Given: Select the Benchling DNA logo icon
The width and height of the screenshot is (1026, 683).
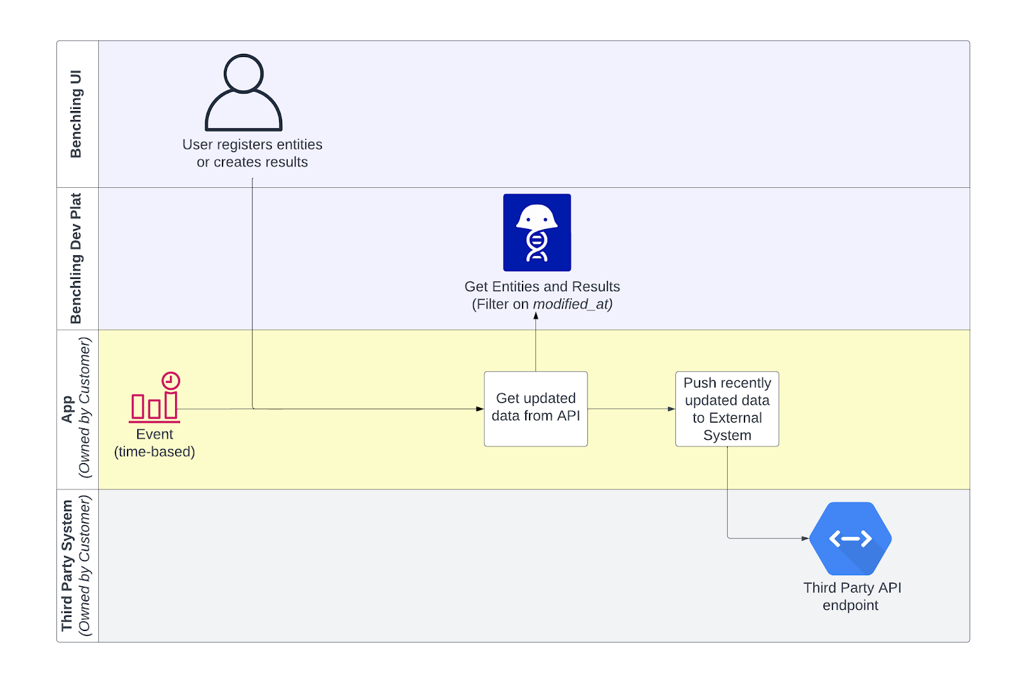Looking at the screenshot, I should coord(537,232).
